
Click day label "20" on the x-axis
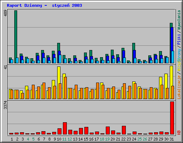(x=113, y=139)
